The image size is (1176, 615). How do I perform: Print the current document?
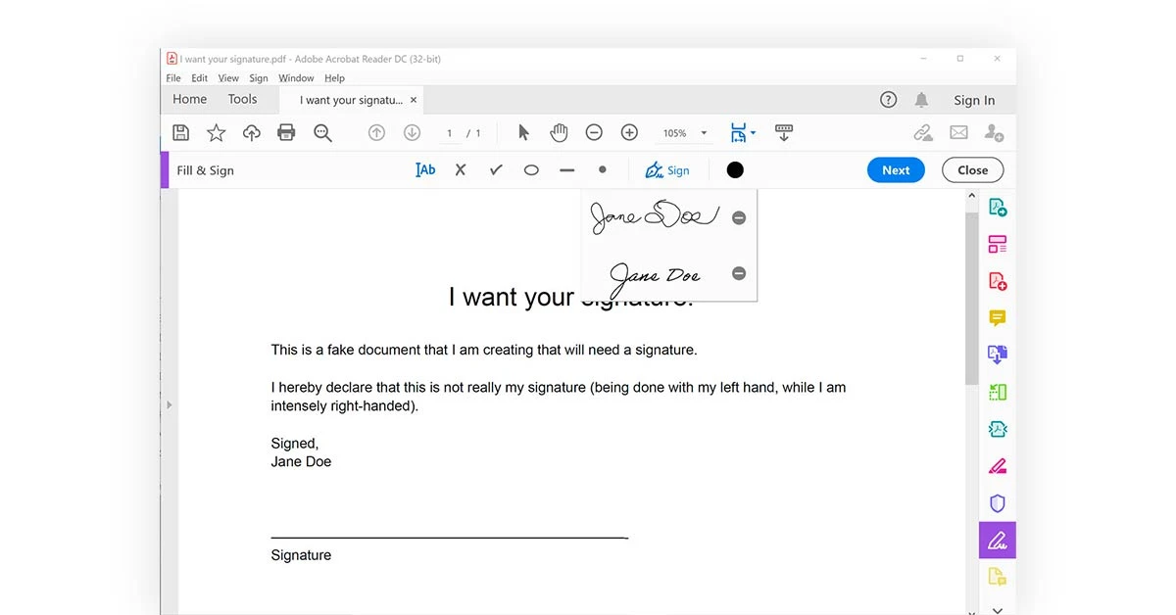286,132
